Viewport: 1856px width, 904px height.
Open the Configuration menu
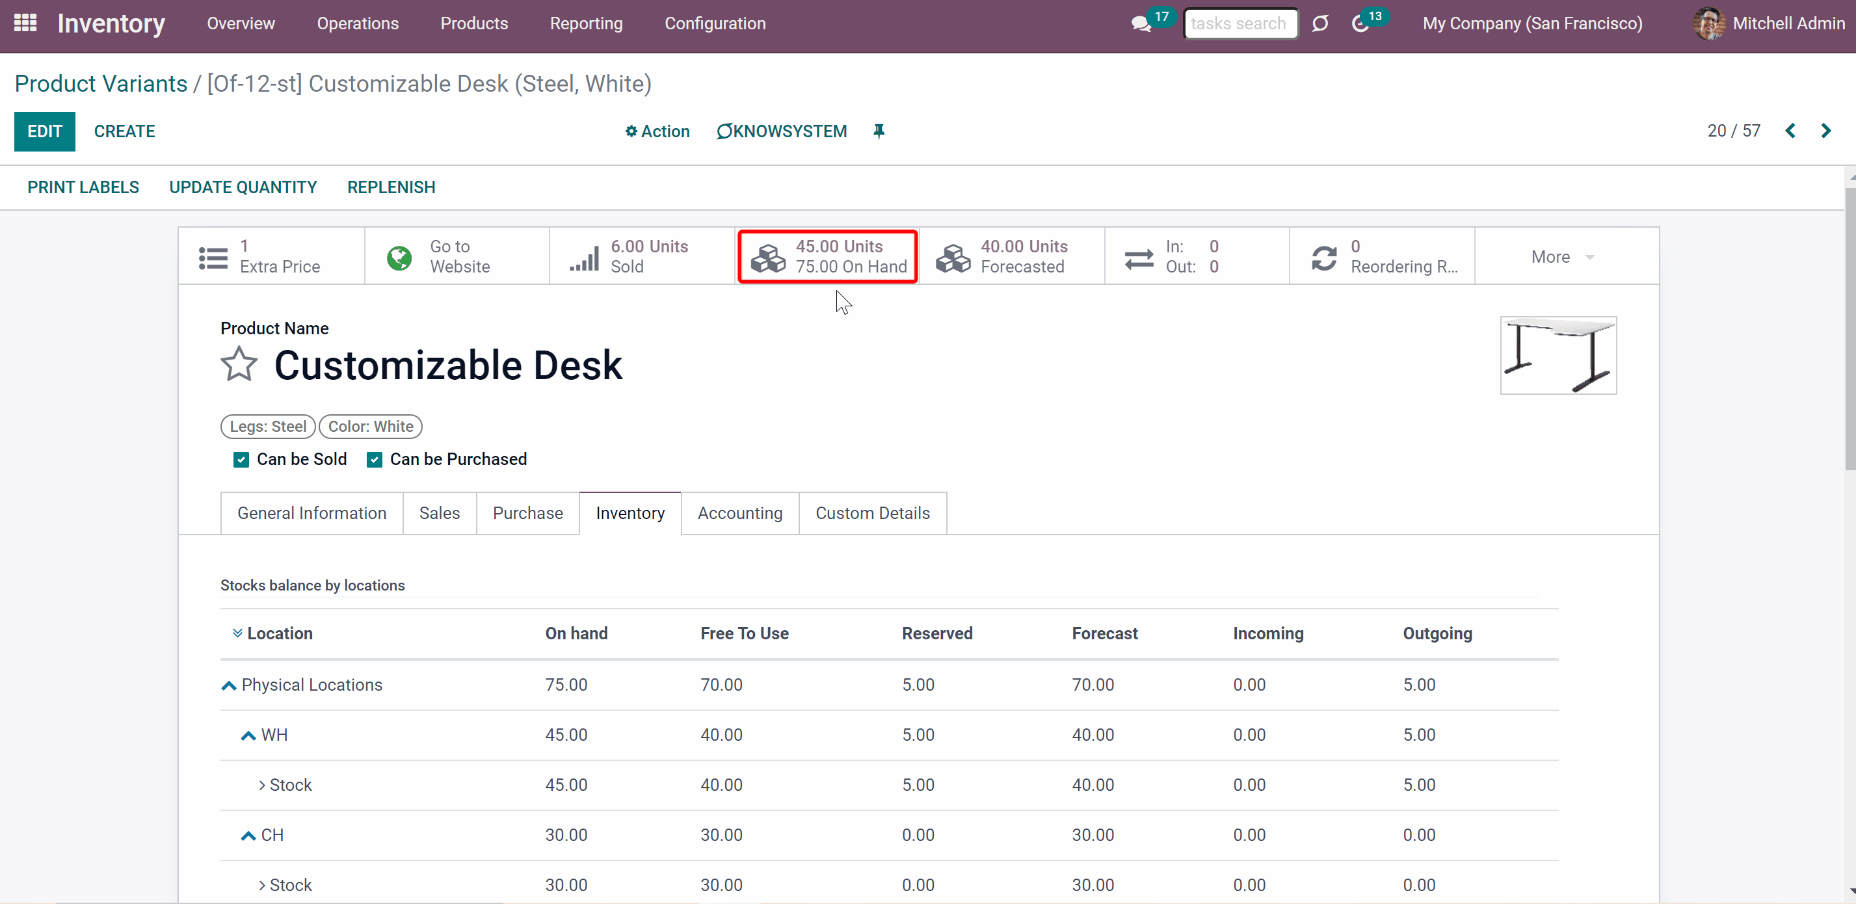pos(715,24)
